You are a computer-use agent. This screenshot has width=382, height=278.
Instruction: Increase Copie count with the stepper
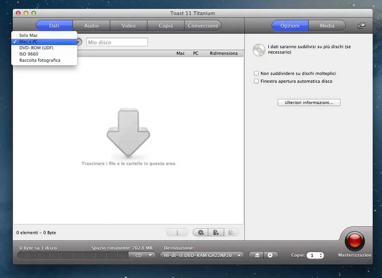pos(321,253)
